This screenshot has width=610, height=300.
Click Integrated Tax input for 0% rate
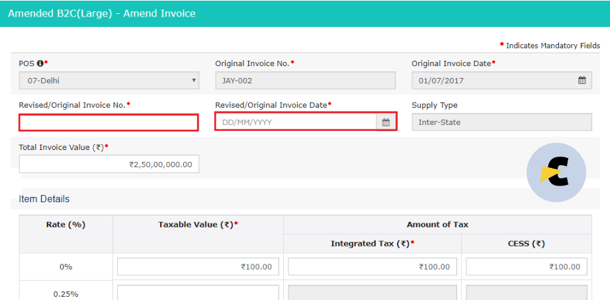(372, 266)
